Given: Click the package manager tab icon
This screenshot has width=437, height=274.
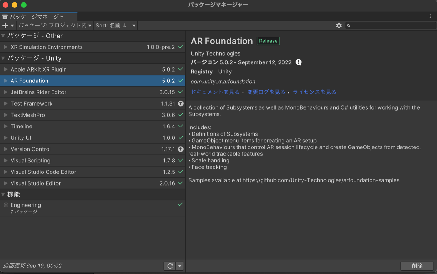Looking at the screenshot, I should [x=5, y=17].
